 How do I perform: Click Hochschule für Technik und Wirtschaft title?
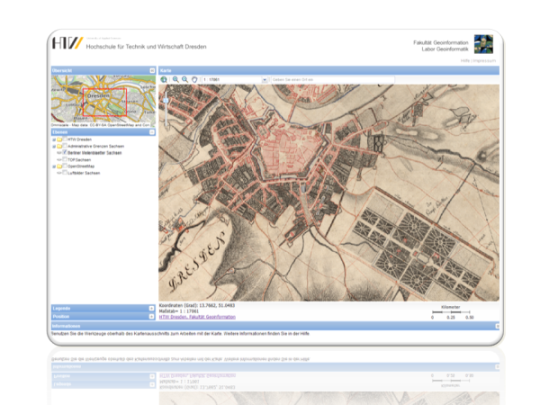[x=147, y=47]
